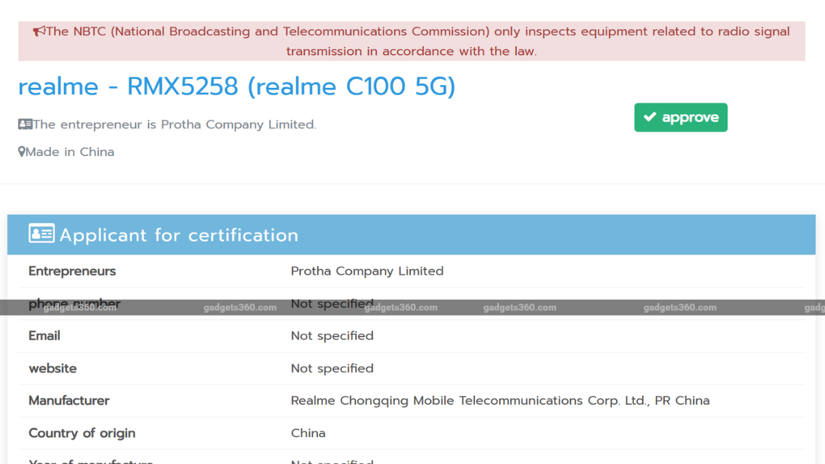
Task: Click the megaphone icon in the pink banner
Action: pyautogui.click(x=38, y=31)
